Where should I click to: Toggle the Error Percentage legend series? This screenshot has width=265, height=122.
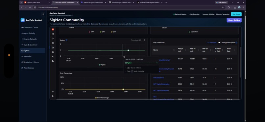pyautogui.click(x=102, y=98)
